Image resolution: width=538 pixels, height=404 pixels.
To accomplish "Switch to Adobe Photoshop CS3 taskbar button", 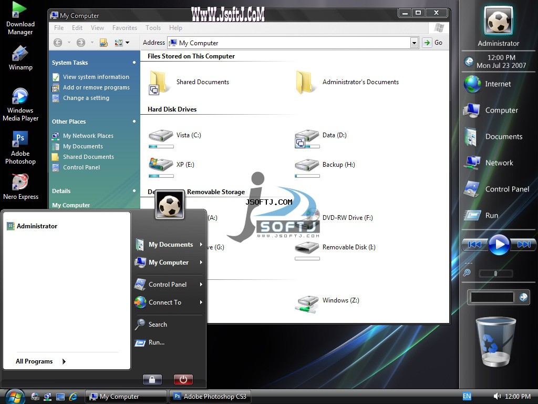I will 210,397.
